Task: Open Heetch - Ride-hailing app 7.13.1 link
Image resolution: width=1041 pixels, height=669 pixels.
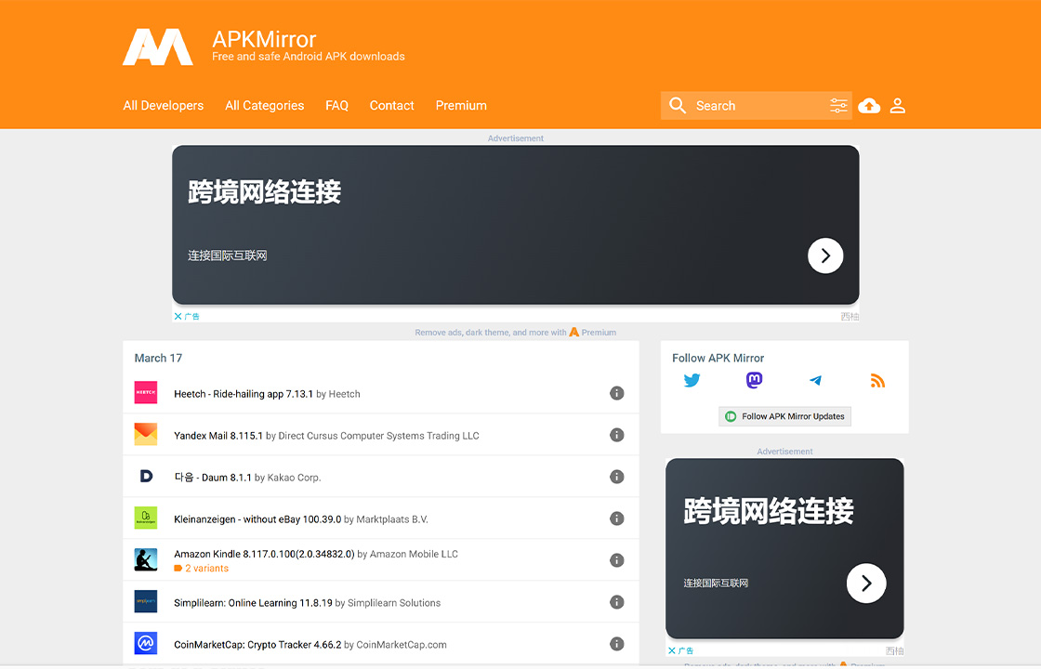Action: point(243,394)
